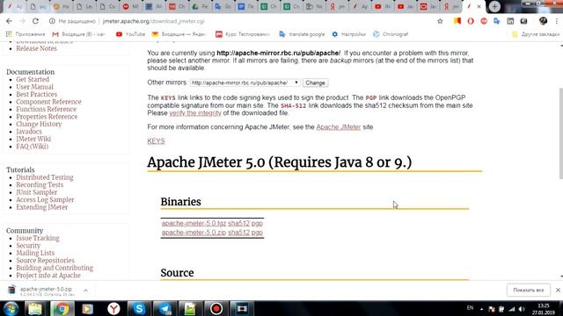
Task: Open the Настройки bookmark
Action: [348, 34]
